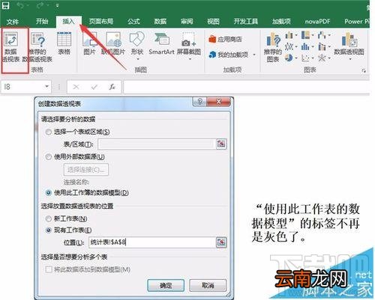Viewport: 375px width, 300px height.
Task: Switch to the novaPDF tab
Action: (317, 22)
